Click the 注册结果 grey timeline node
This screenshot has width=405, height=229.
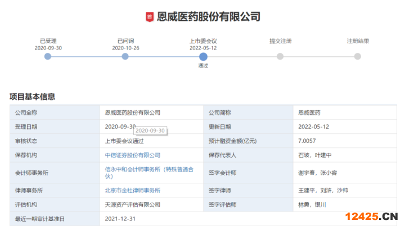[358, 56]
